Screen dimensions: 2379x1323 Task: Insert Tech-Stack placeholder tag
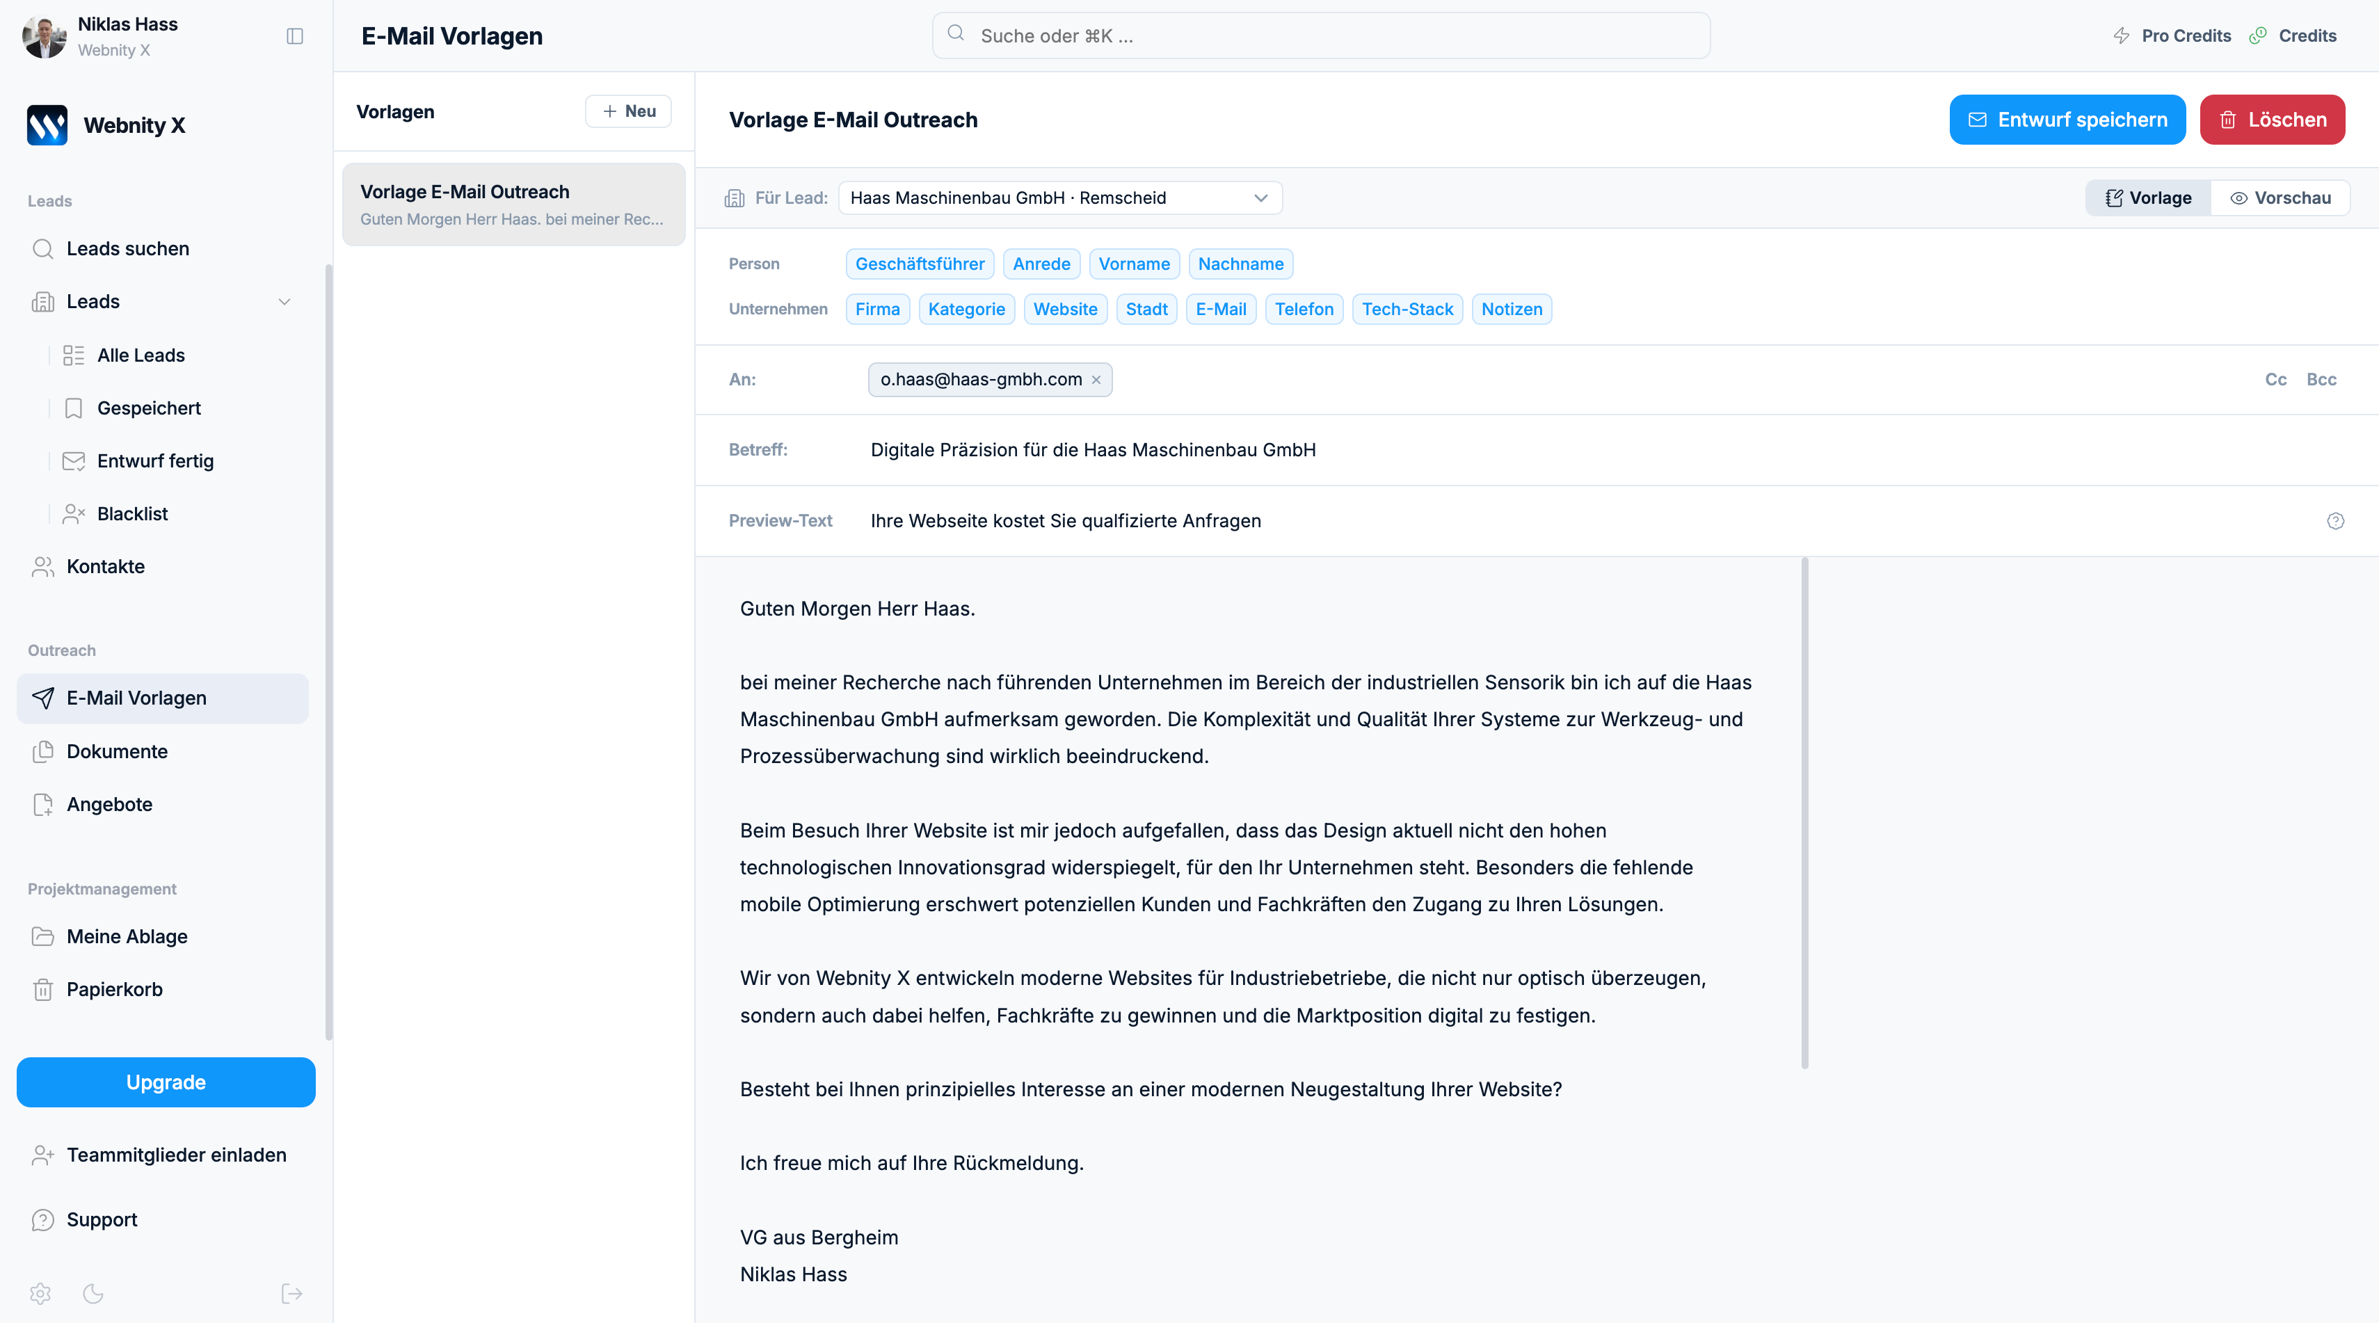coord(1407,310)
